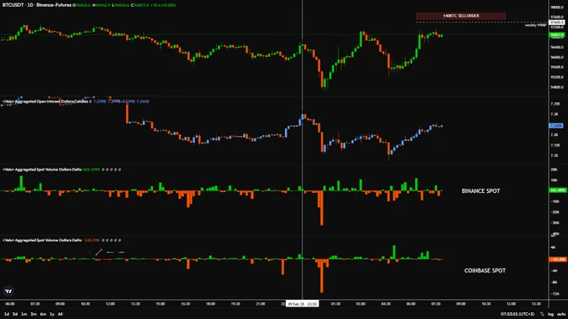The image size is (568, 319).
Task: Click the 94800.0 price axis label
Action: click(x=557, y=87)
